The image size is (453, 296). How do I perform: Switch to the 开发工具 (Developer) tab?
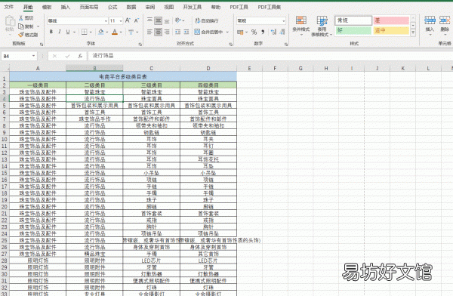click(192, 7)
